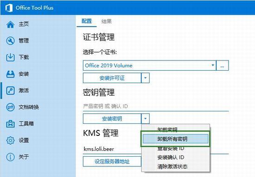Switch to the 配置 tab
This screenshot has width=255, height=177.
tap(87, 21)
